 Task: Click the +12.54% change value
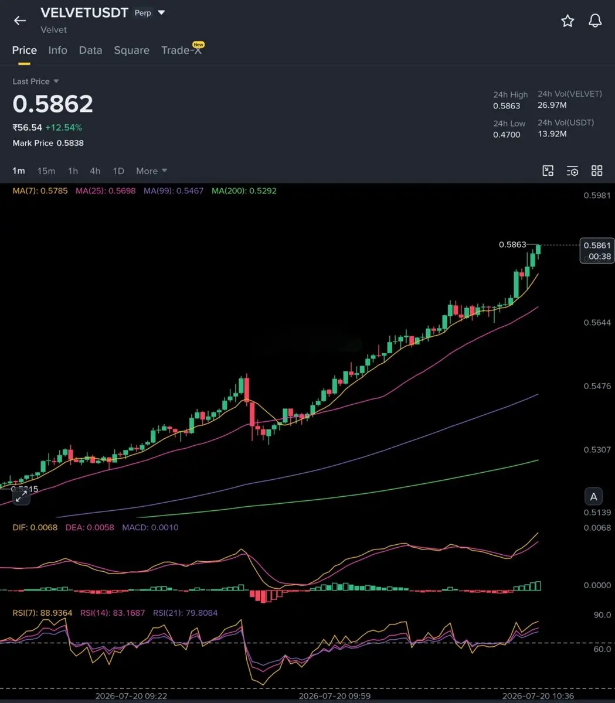pos(63,128)
